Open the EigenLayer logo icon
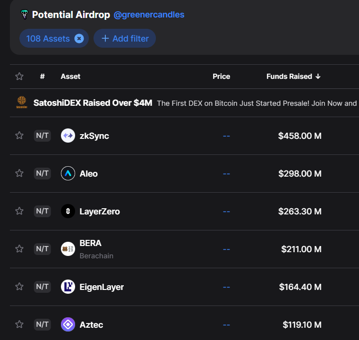Screen dimensions: 359x340 point(68,287)
